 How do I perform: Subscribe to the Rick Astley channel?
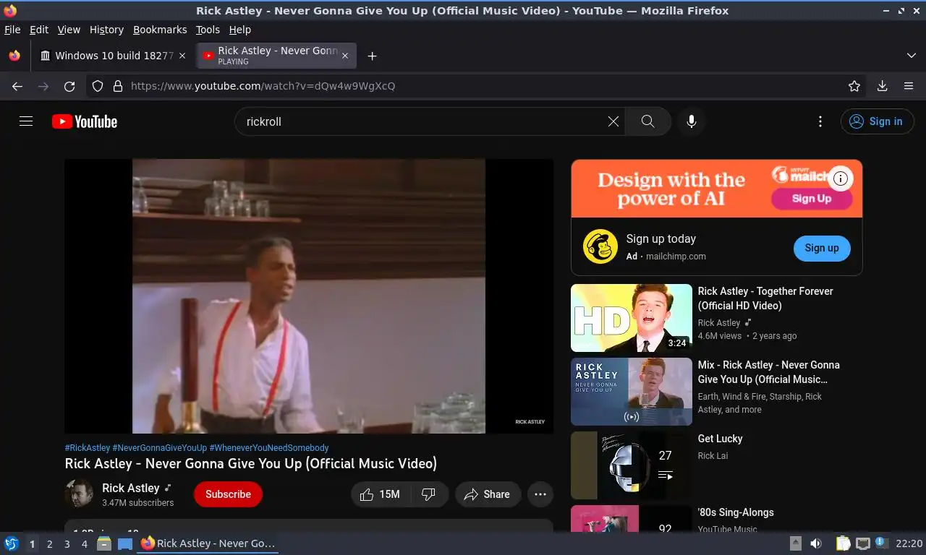pyautogui.click(x=228, y=494)
